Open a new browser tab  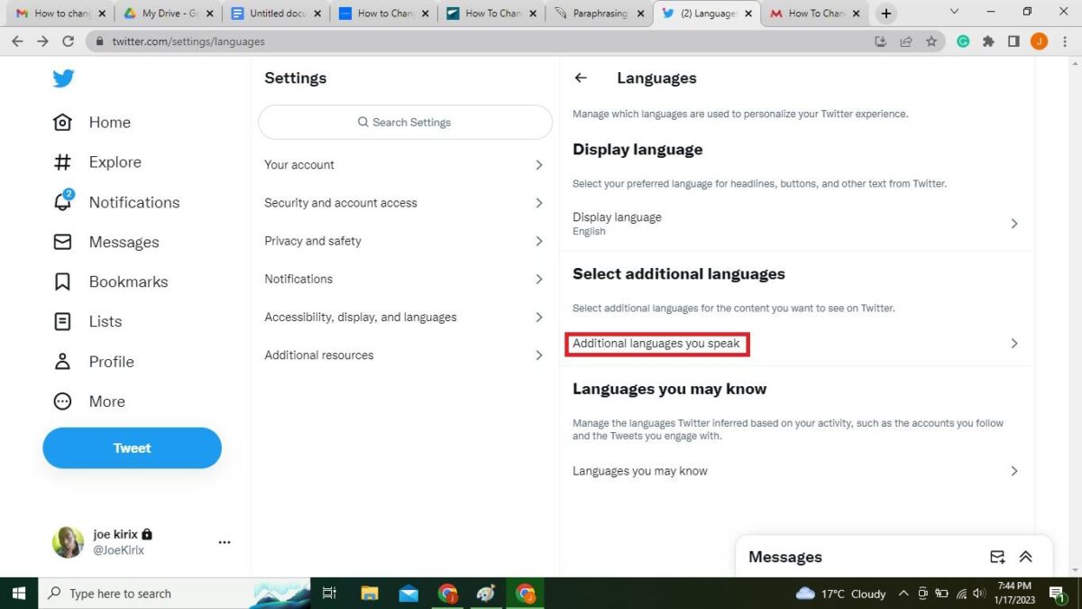(x=886, y=14)
